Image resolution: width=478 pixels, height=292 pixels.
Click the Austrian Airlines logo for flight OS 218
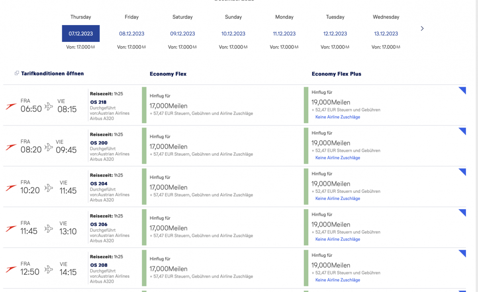[x=11, y=106]
